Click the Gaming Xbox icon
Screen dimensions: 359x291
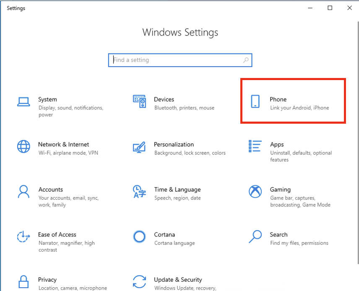pyautogui.click(x=255, y=191)
